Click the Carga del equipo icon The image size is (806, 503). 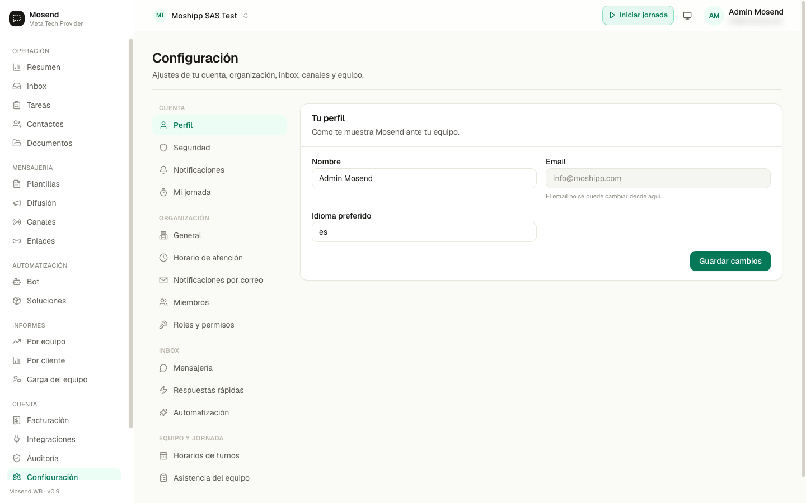pos(17,379)
